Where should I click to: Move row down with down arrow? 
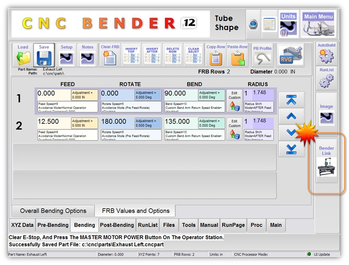[291, 132]
